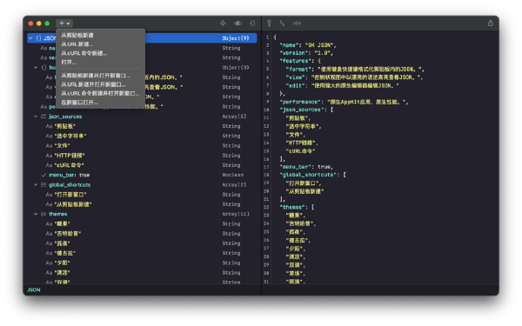
Task: Collapse the json_sources array chevron
Action: [x=36, y=116]
